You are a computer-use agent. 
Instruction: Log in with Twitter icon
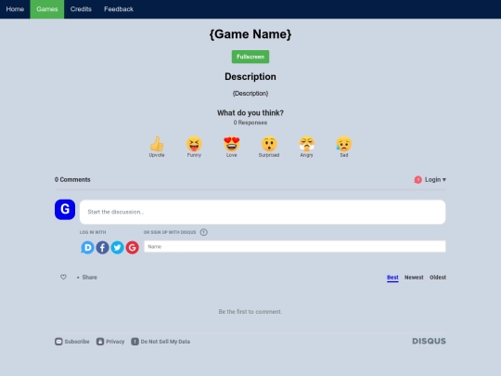coord(117,248)
